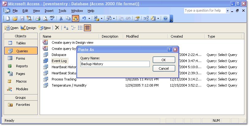
Task: Click the Code icon next to Analyze
Action: pos(121,18)
